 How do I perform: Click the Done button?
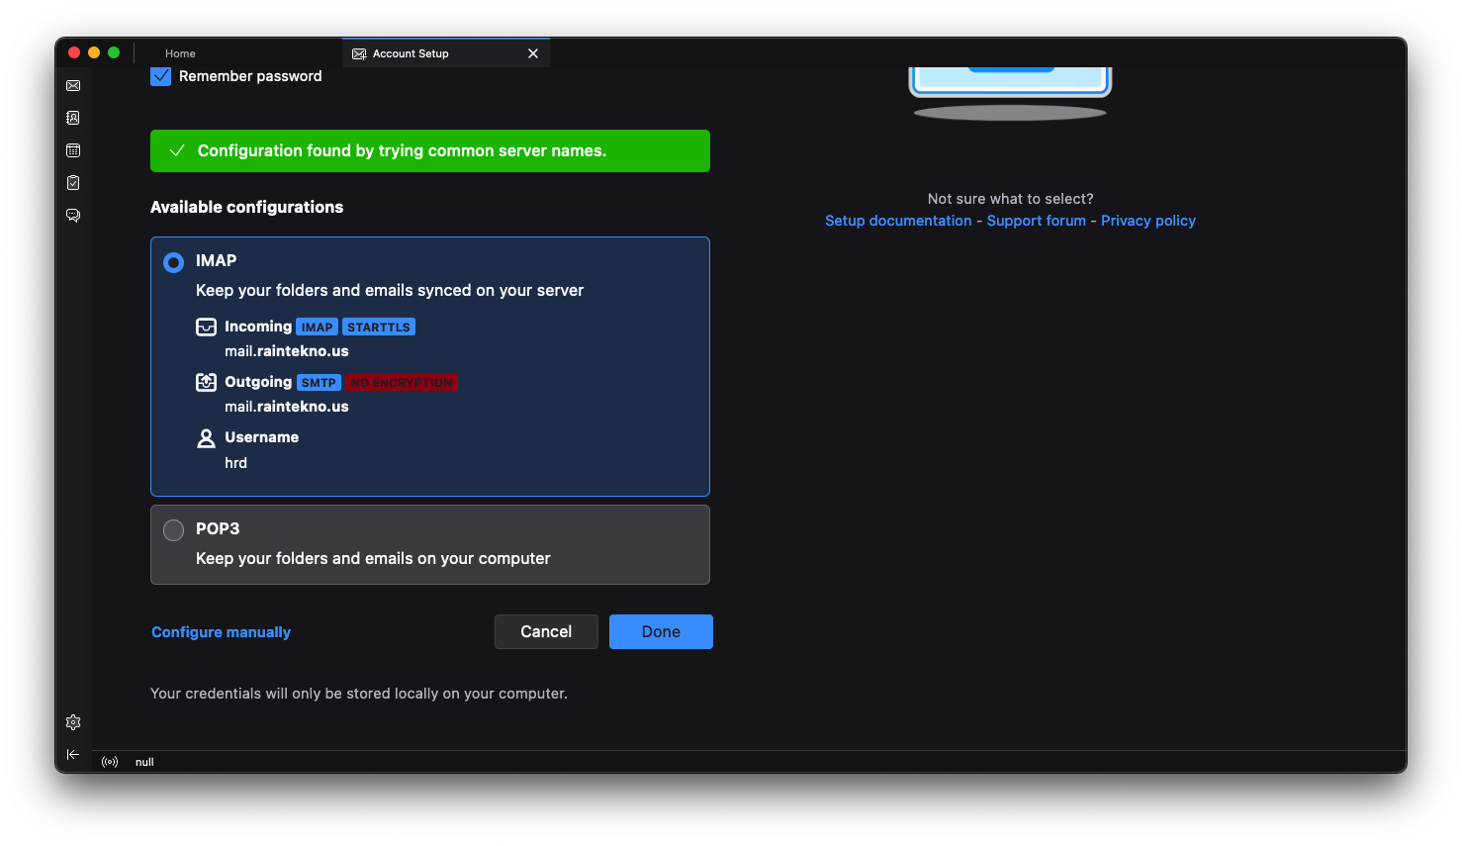click(x=660, y=631)
